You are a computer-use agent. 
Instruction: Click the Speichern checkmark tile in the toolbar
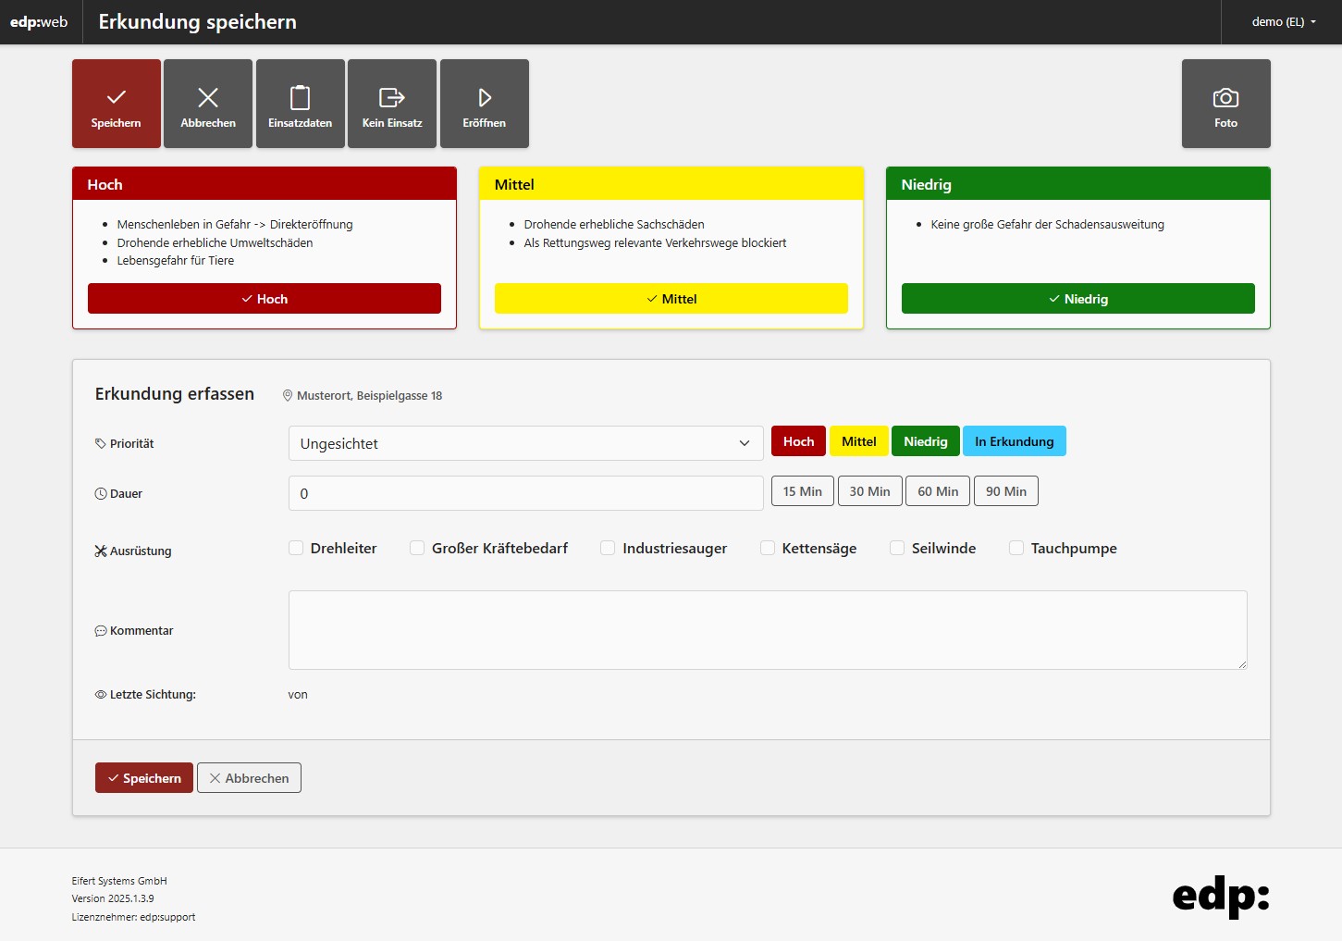117,104
